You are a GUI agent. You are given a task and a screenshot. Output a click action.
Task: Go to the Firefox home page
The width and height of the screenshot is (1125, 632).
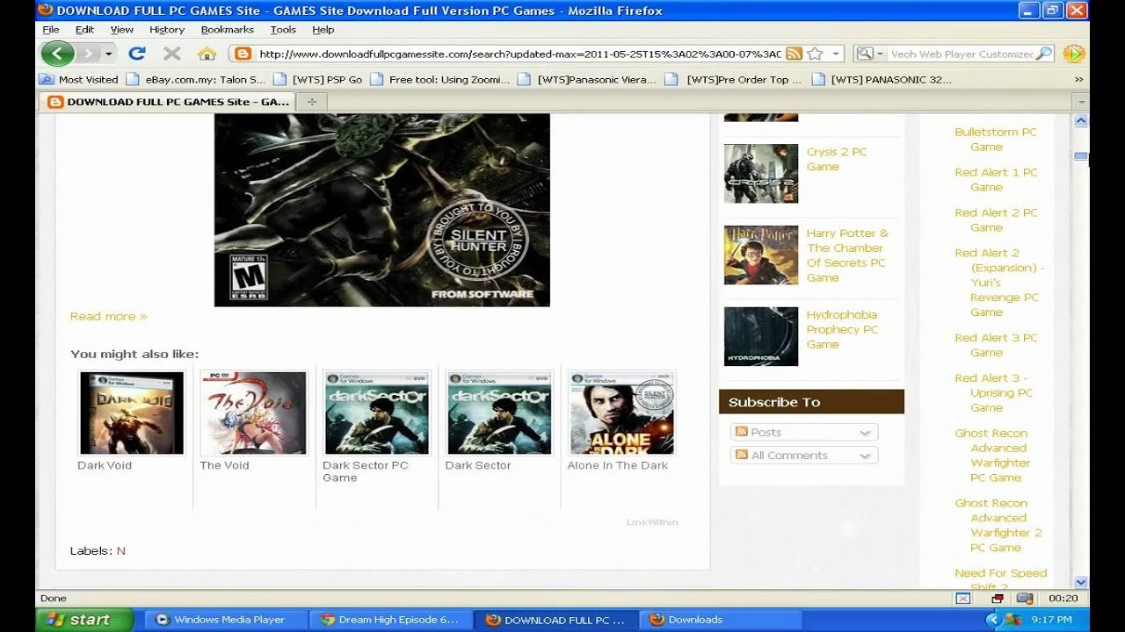207,54
